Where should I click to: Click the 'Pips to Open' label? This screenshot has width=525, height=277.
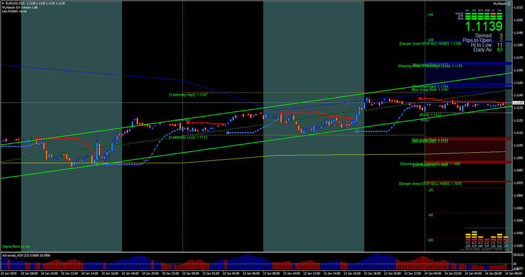point(477,40)
